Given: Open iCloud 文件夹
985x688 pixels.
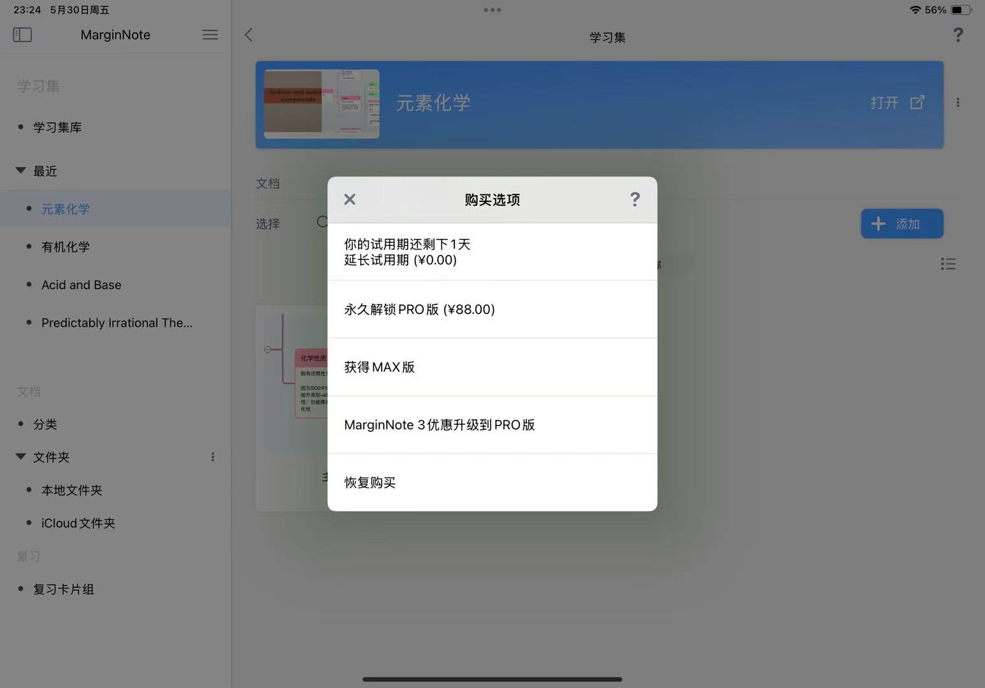Looking at the screenshot, I should click(x=78, y=523).
